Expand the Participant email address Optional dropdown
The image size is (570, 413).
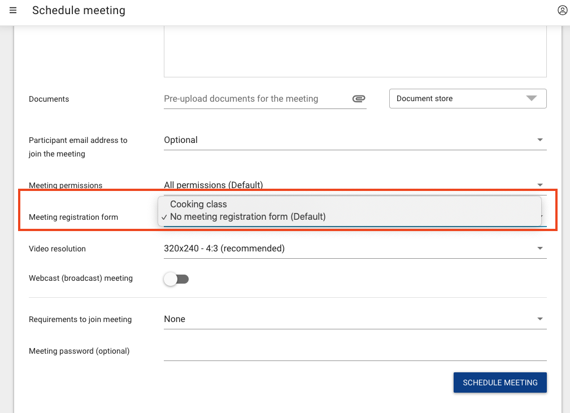pyautogui.click(x=355, y=140)
